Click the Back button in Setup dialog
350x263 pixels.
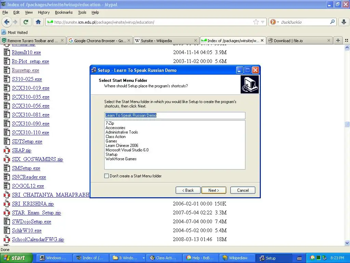188,190
